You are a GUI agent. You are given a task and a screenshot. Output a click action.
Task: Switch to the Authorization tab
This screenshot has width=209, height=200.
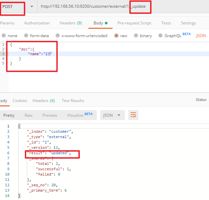(x=37, y=23)
